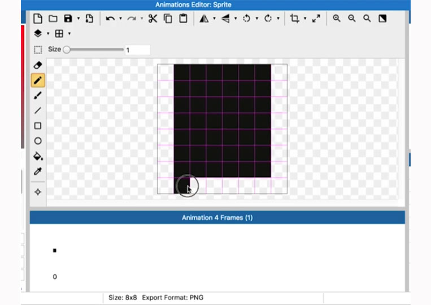Select the Ellipse shape tool
The width and height of the screenshot is (431, 305).
click(38, 141)
